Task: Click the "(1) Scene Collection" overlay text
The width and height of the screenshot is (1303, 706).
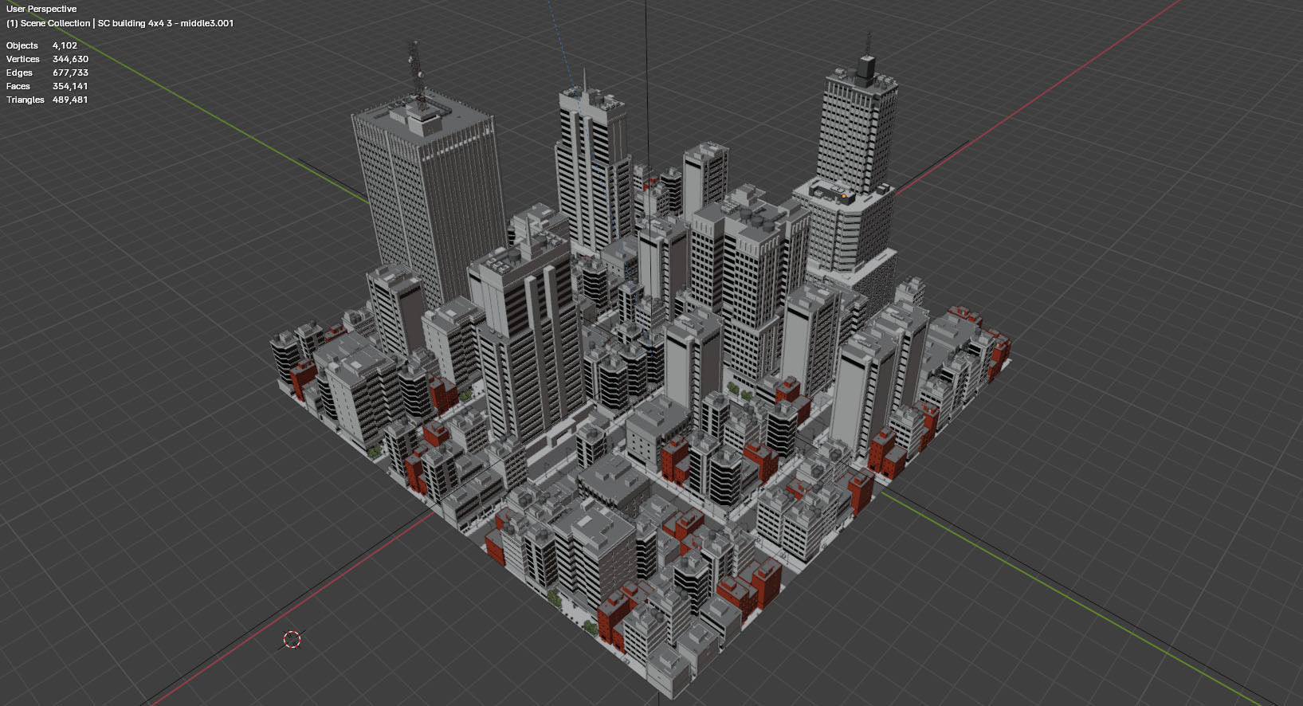Action: (x=48, y=23)
